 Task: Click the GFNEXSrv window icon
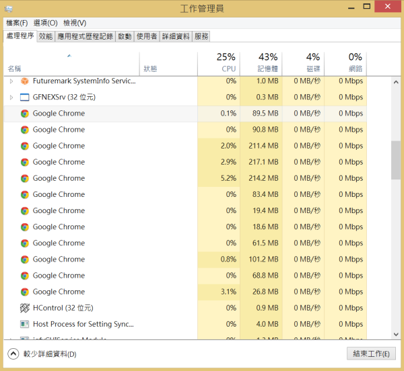click(x=24, y=97)
